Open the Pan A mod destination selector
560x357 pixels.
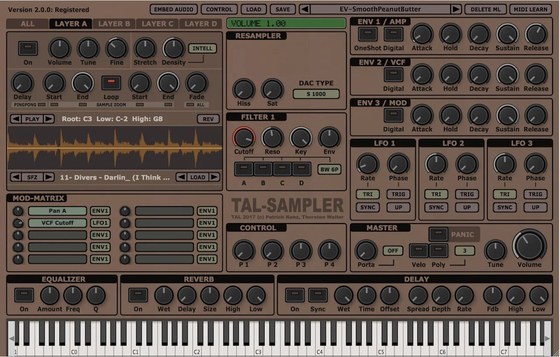coord(57,211)
